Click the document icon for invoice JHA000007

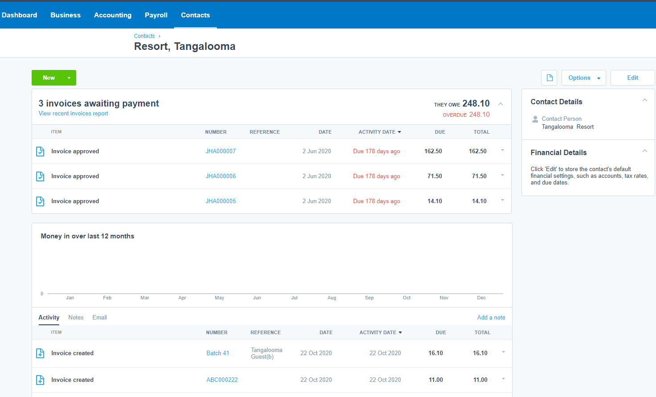click(x=40, y=151)
